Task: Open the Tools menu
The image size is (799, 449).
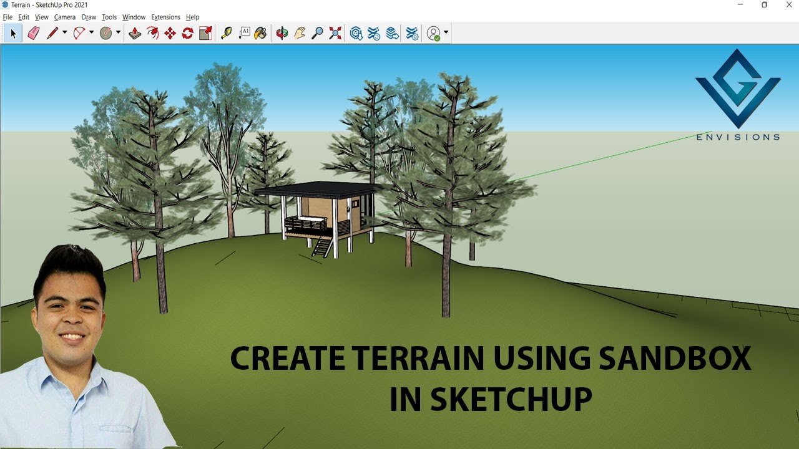Action: [x=109, y=17]
